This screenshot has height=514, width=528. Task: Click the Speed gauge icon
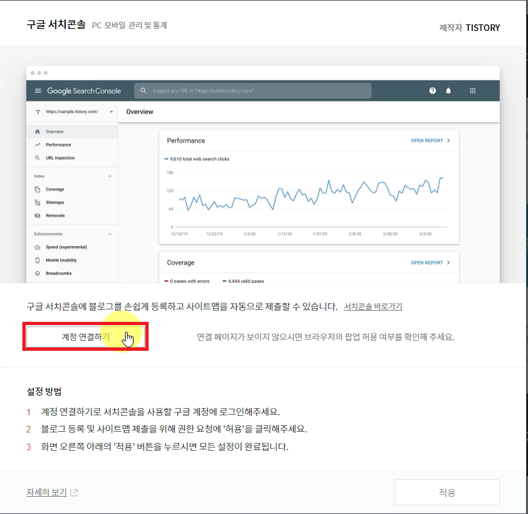click(x=37, y=247)
